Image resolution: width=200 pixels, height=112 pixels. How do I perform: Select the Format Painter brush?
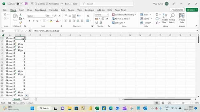click(21, 23)
